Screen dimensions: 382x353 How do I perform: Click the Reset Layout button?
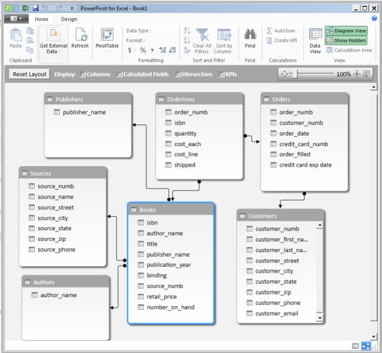pyautogui.click(x=29, y=74)
